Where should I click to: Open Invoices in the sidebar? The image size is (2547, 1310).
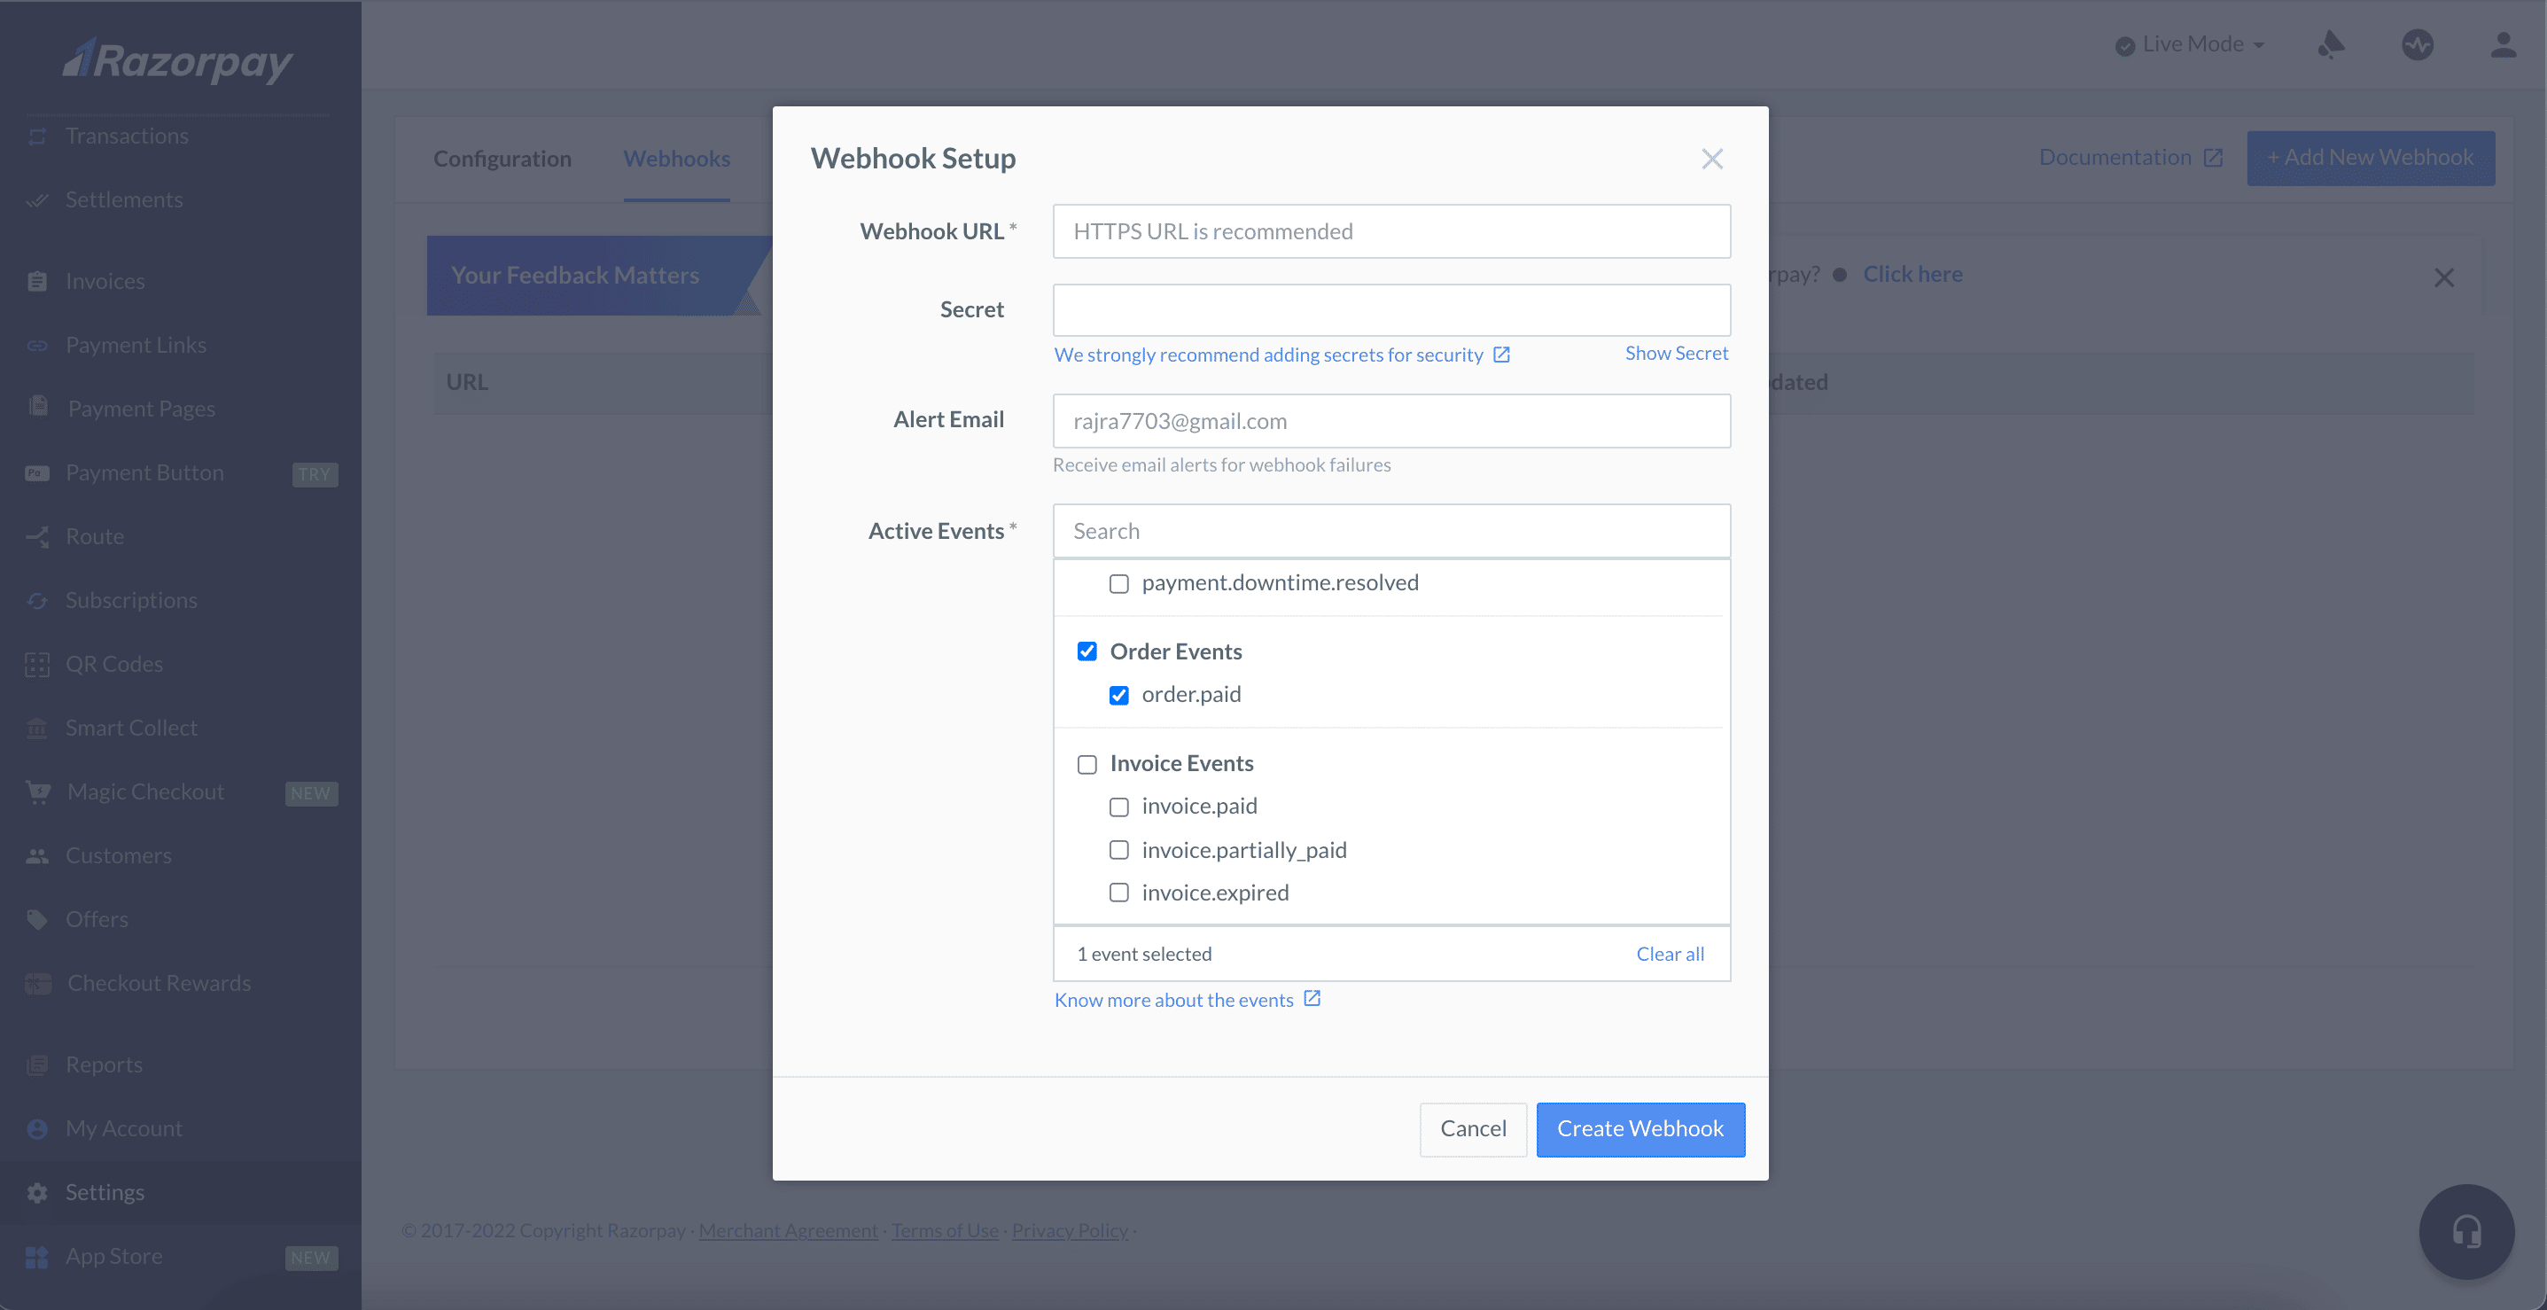(105, 282)
